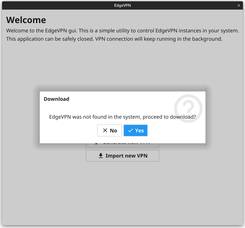The height and width of the screenshot is (228, 245).
Task: Dismiss the prompt using the No option
Action: pyautogui.click(x=109, y=130)
